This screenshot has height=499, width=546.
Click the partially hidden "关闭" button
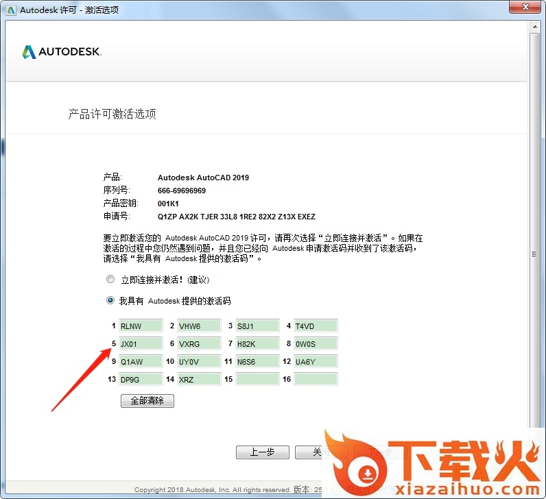(309, 452)
